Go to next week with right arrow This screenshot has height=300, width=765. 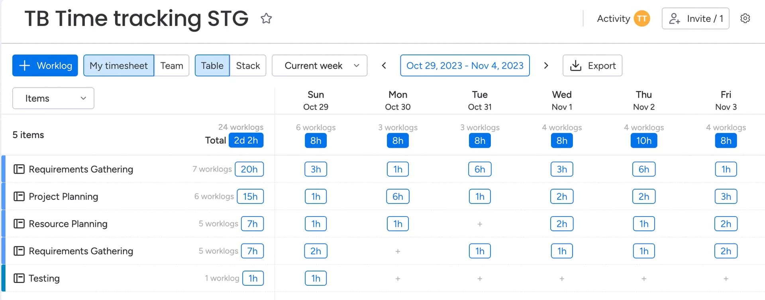546,66
